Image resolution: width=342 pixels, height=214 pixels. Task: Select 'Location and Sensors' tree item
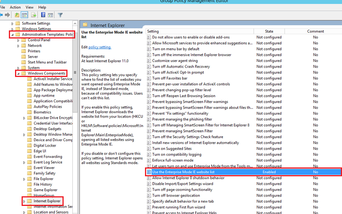click(x=51, y=212)
